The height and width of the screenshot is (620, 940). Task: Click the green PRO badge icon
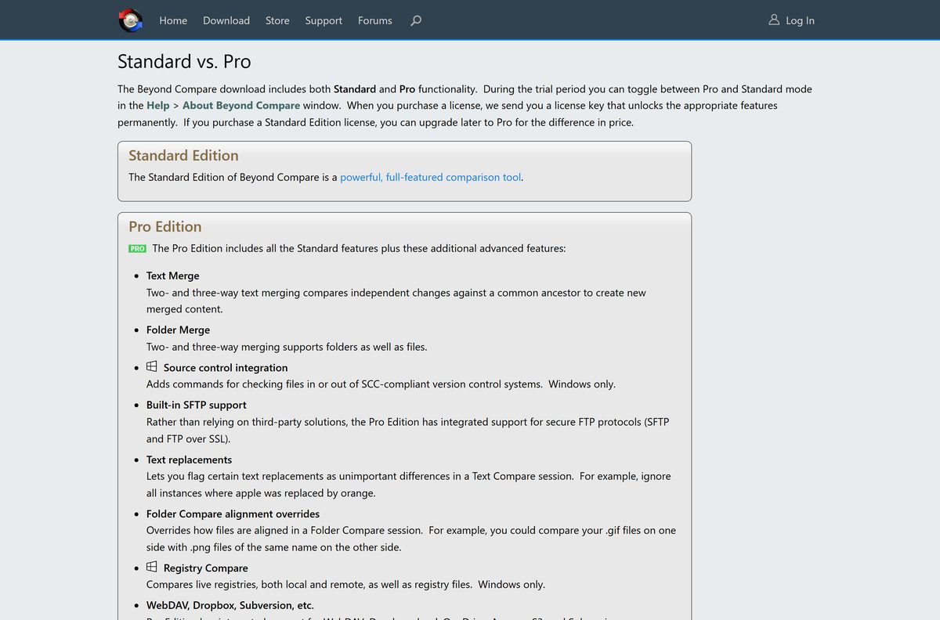(137, 249)
